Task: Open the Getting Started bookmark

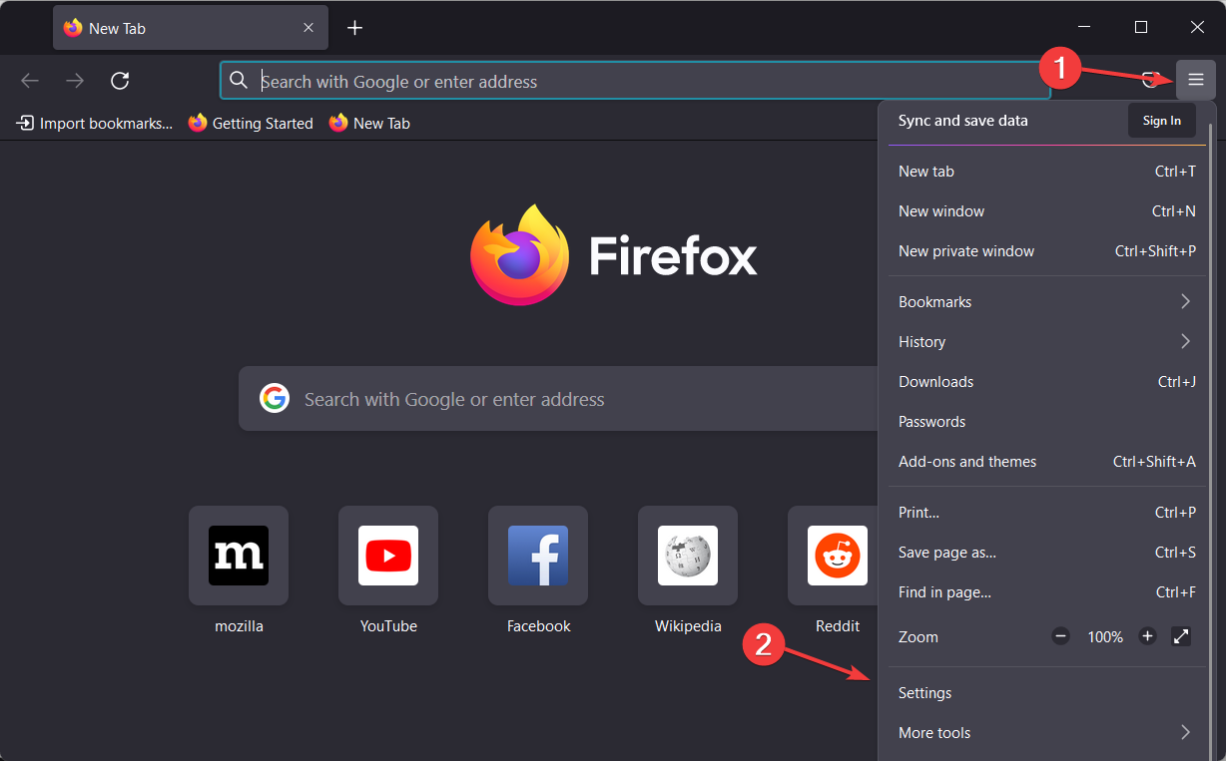Action: coord(251,123)
